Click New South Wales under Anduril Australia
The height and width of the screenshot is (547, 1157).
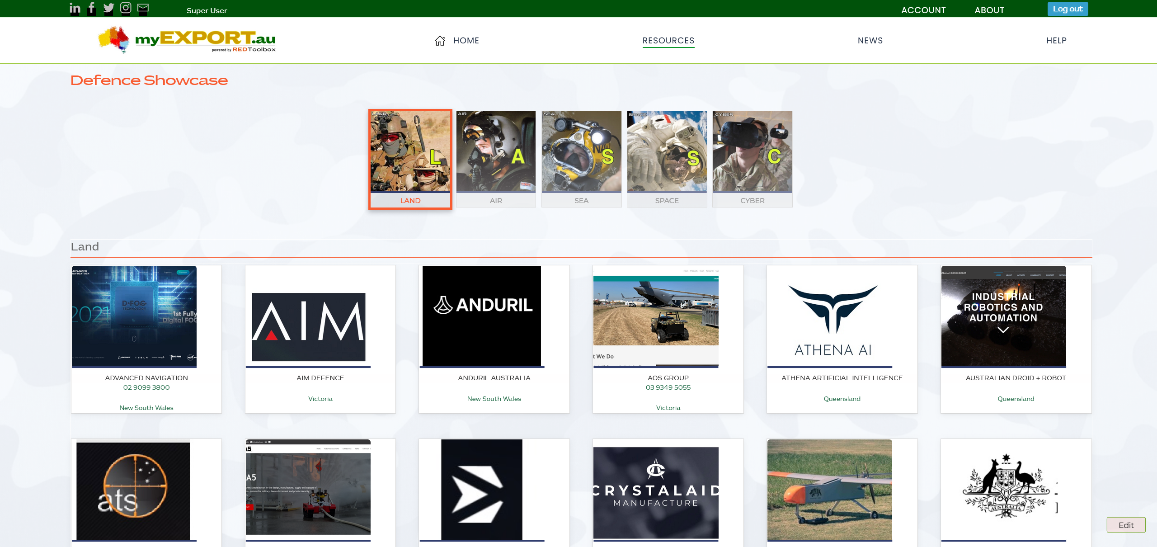coord(494,399)
